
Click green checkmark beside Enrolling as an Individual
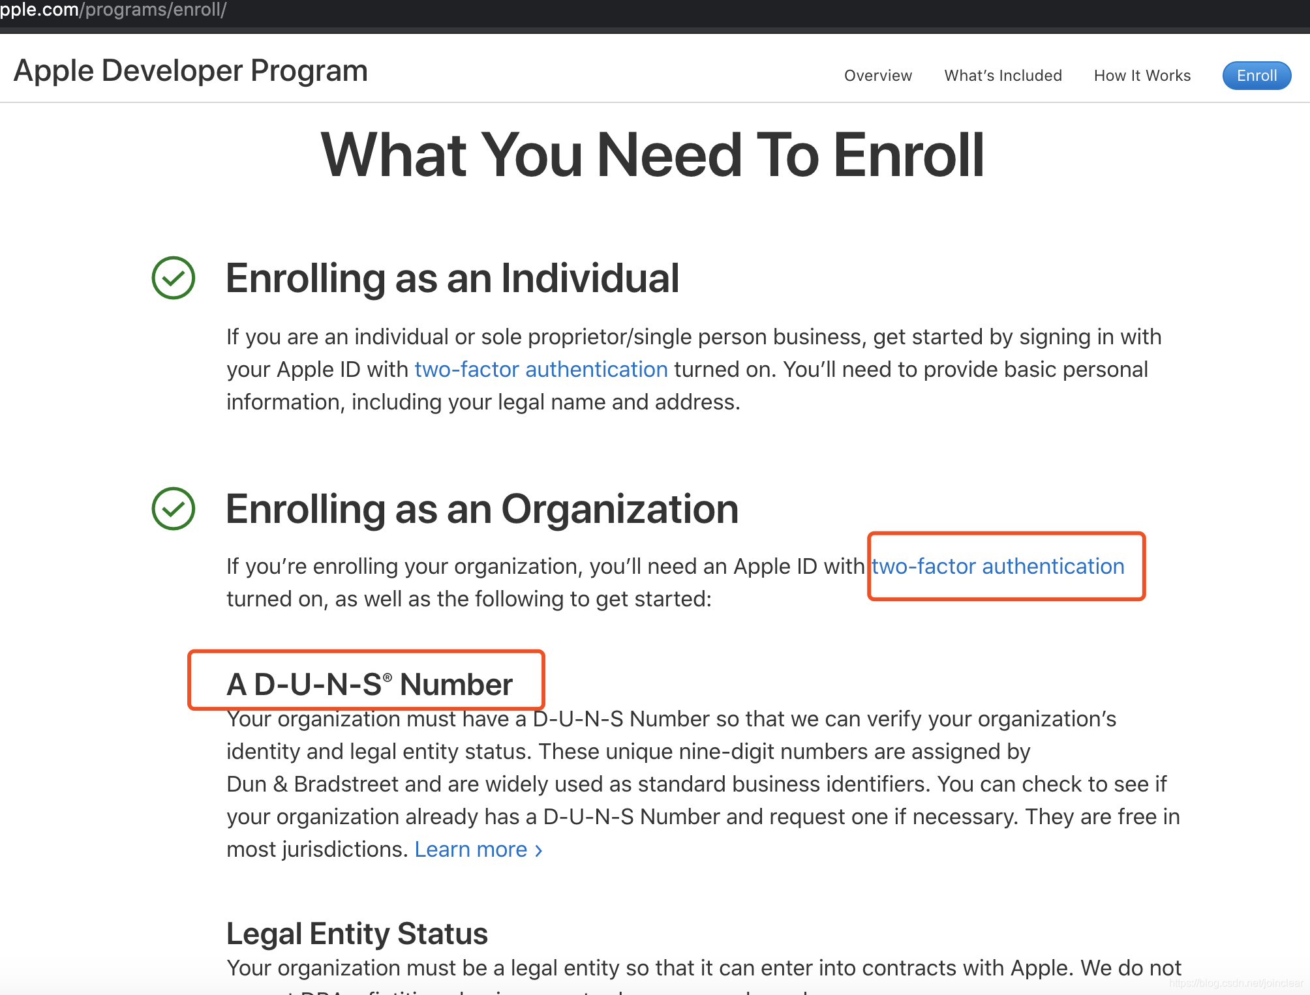pyautogui.click(x=173, y=278)
